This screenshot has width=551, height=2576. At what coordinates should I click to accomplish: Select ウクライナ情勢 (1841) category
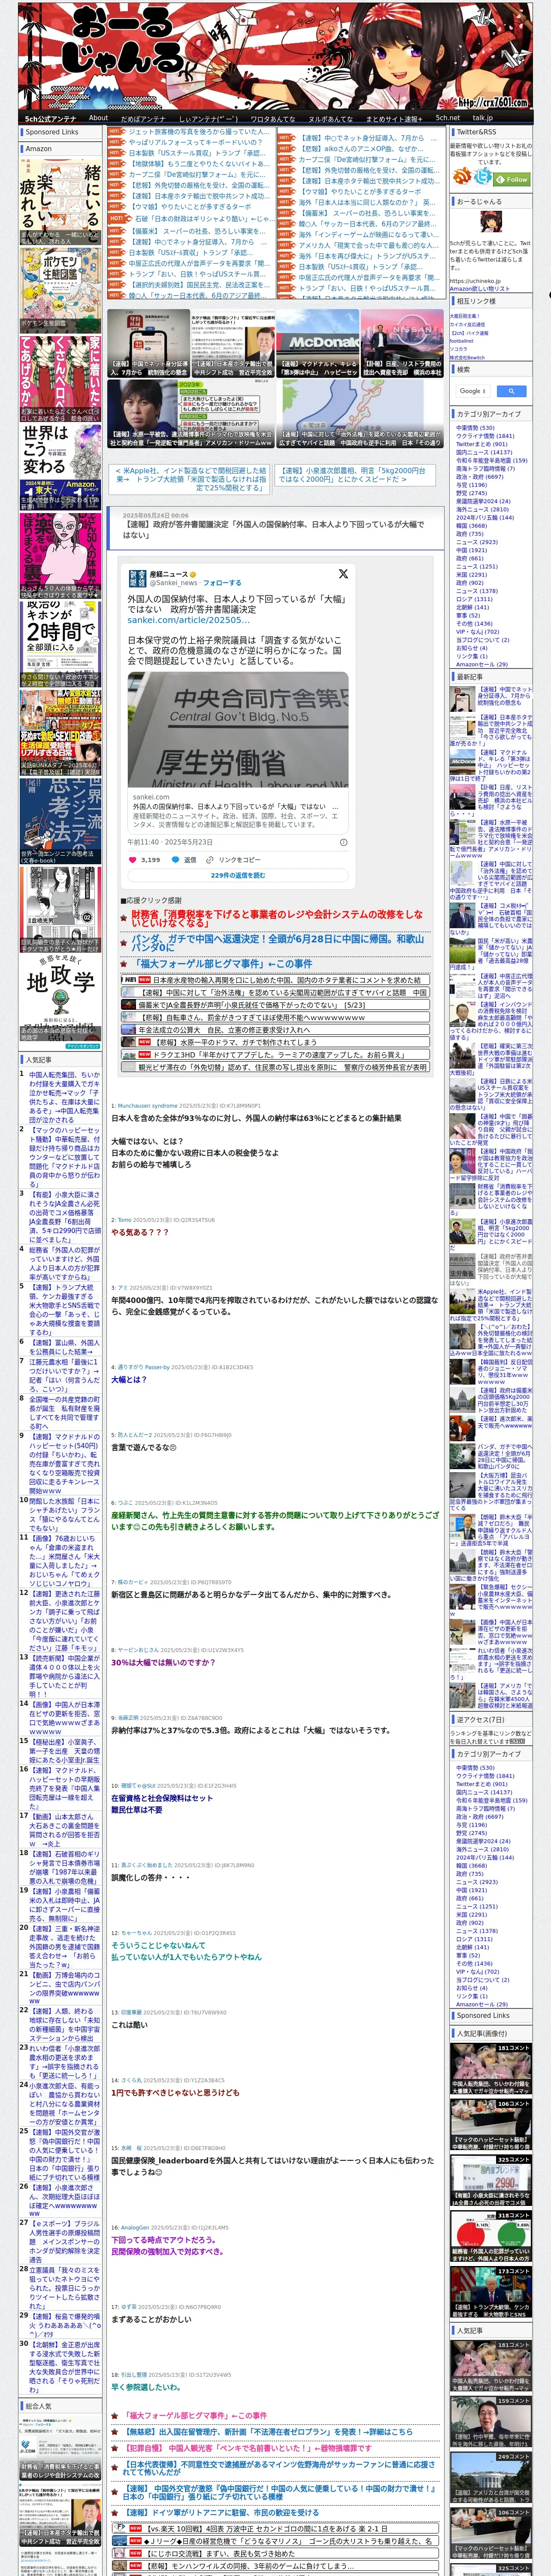pos(485,436)
